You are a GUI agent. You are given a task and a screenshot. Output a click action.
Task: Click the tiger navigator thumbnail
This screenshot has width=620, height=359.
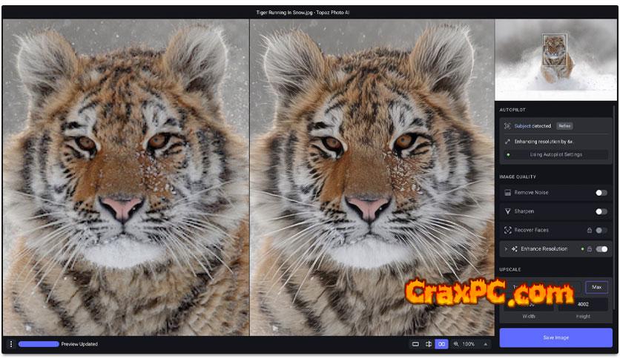pos(555,60)
